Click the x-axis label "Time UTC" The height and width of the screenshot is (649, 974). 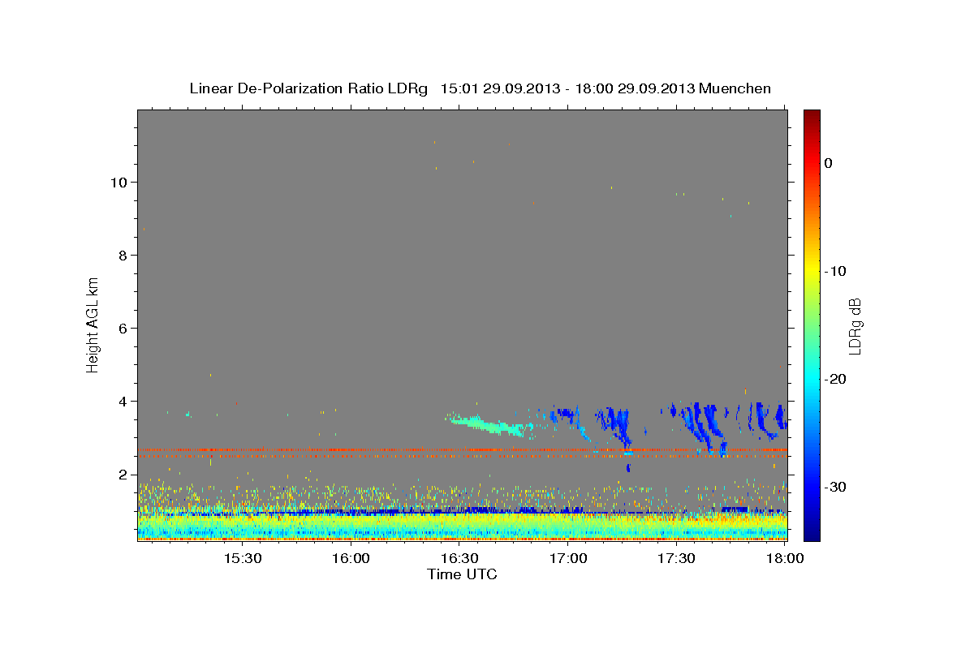click(x=462, y=574)
